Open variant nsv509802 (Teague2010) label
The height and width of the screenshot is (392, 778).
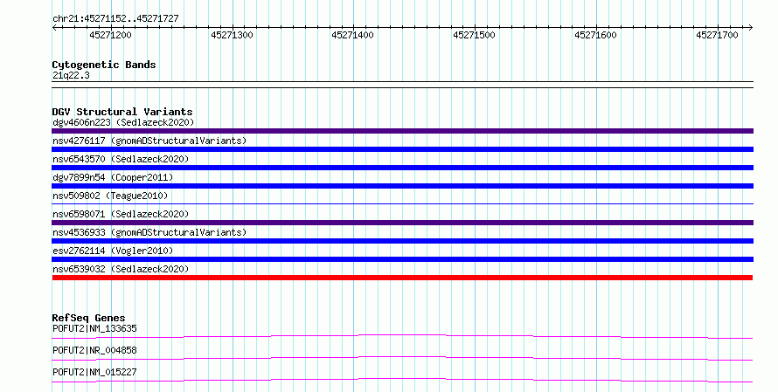[110, 196]
